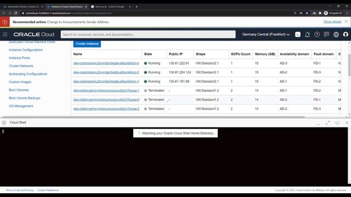
Task: Reload the browser page
Action: pos(16,13)
